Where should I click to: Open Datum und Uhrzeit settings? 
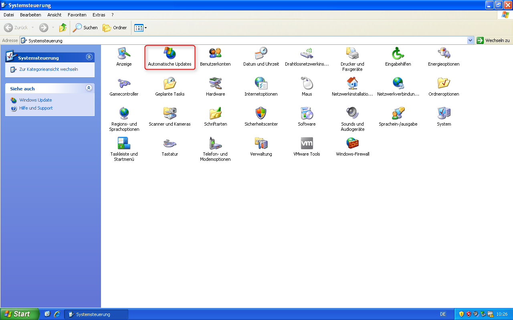(261, 54)
